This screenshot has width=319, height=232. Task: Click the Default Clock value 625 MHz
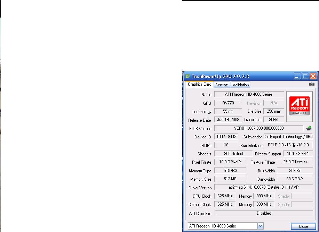(x=225, y=204)
